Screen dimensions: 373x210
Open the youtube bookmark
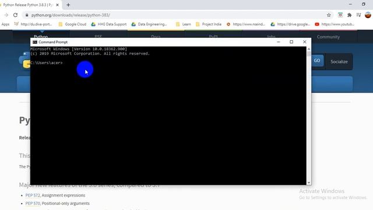click(335, 24)
